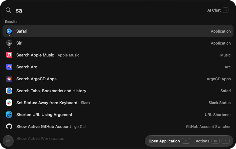Image resolution: width=236 pixels, height=149 pixels.
Task: Click the "Slack Status" label
Action: click(x=220, y=103)
